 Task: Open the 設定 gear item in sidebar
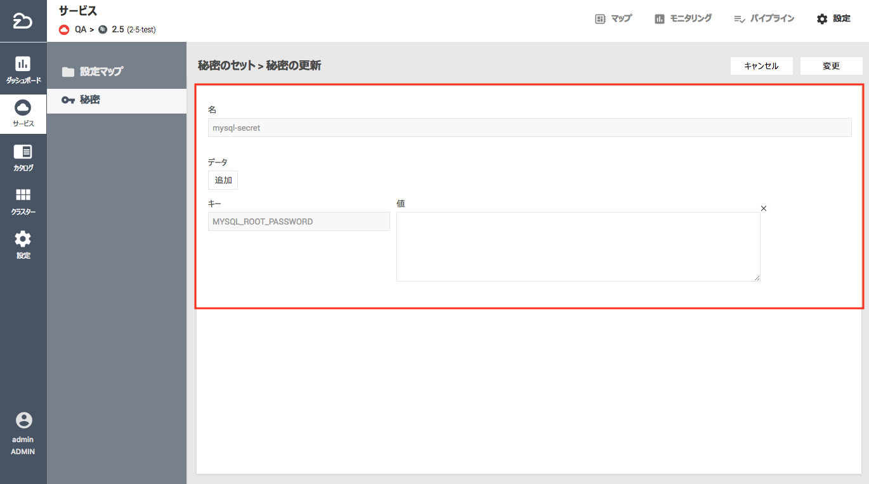tap(23, 245)
